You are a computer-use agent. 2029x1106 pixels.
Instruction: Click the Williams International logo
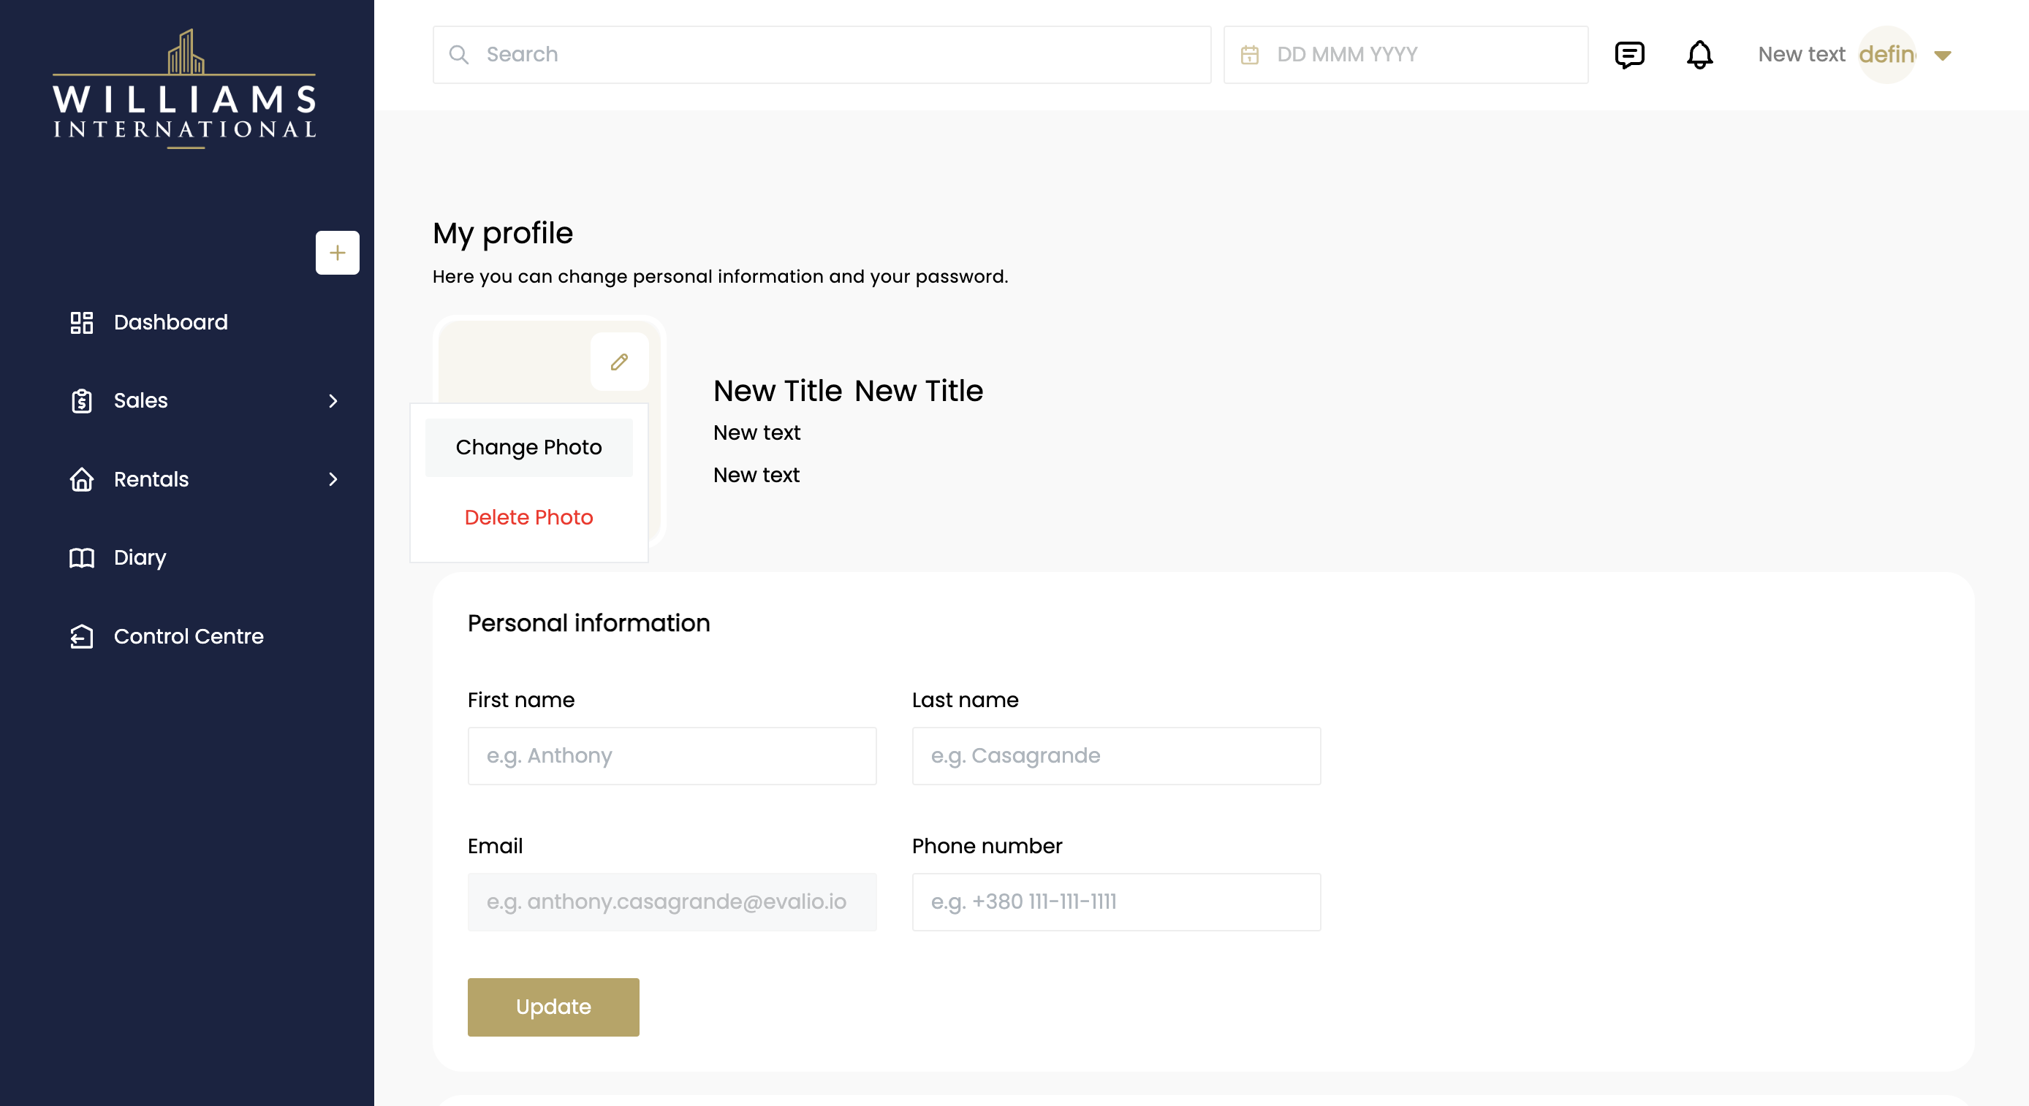[185, 89]
